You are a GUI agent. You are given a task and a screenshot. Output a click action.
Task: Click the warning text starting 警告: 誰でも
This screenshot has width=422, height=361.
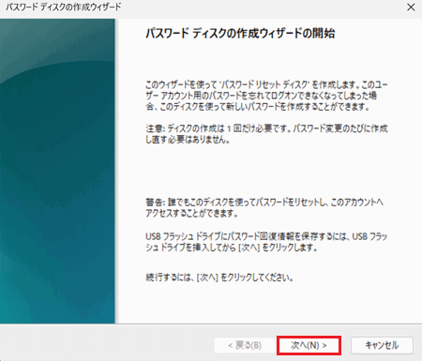click(x=264, y=207)
